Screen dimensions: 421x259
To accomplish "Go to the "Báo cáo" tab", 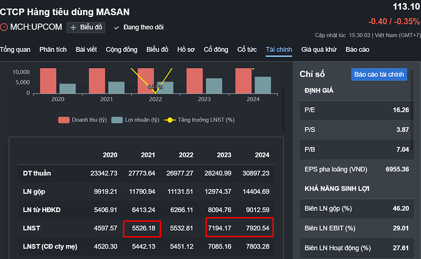I will point(358,49).
